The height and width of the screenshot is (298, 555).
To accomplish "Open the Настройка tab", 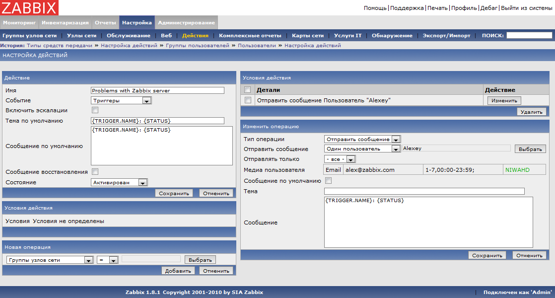I will pos(137,23).
